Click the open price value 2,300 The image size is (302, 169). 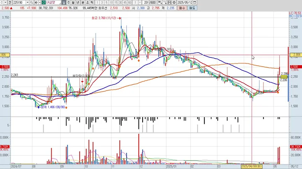[141, 8]
